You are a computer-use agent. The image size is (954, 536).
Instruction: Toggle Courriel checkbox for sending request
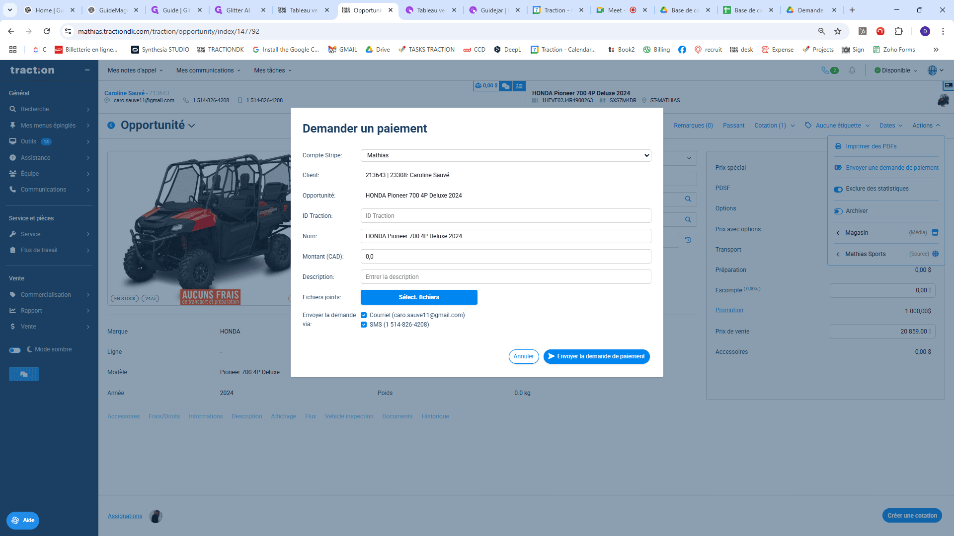[364, 315]
